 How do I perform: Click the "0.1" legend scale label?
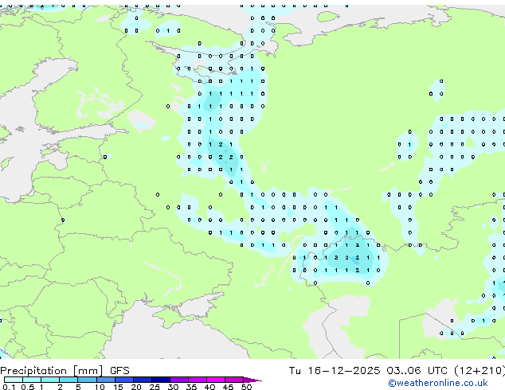point(9,387)
